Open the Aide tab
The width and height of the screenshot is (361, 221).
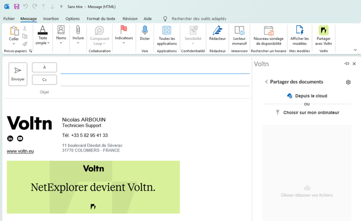tap(148, 19)
